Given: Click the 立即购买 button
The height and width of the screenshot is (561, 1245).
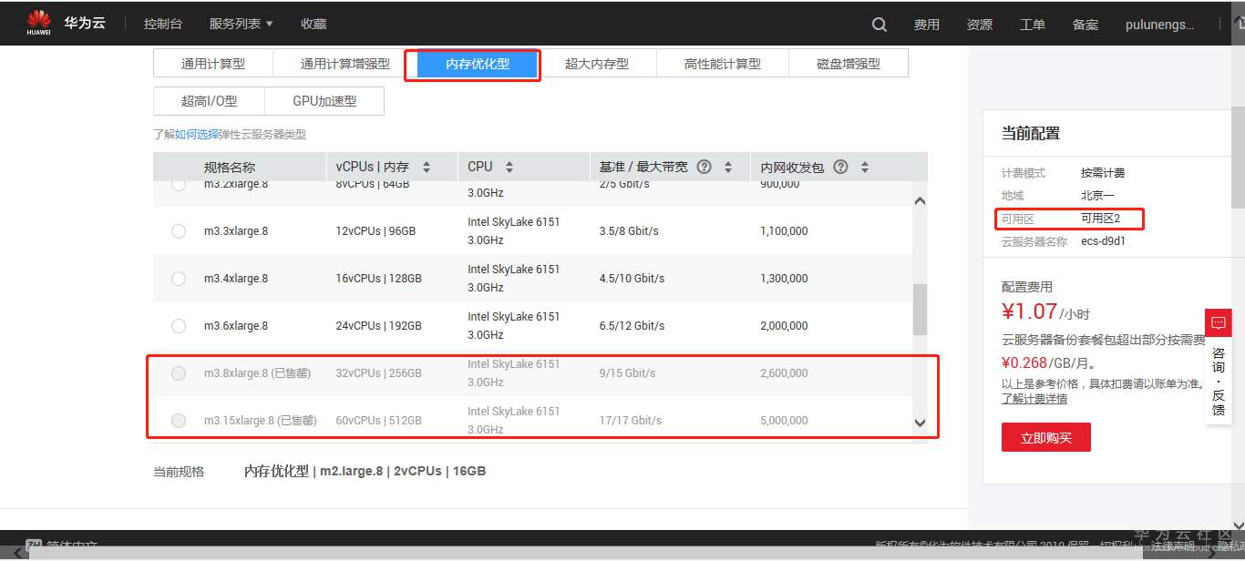Looking at the screenshot, I should [x=1046, y=438].
